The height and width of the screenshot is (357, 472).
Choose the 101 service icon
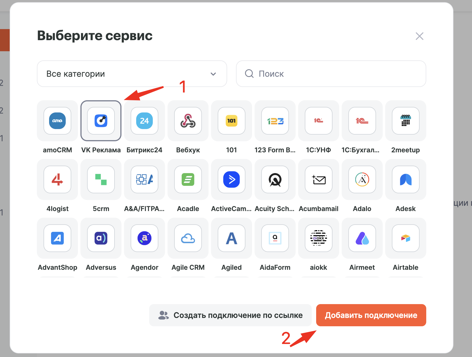pos(232,121)
